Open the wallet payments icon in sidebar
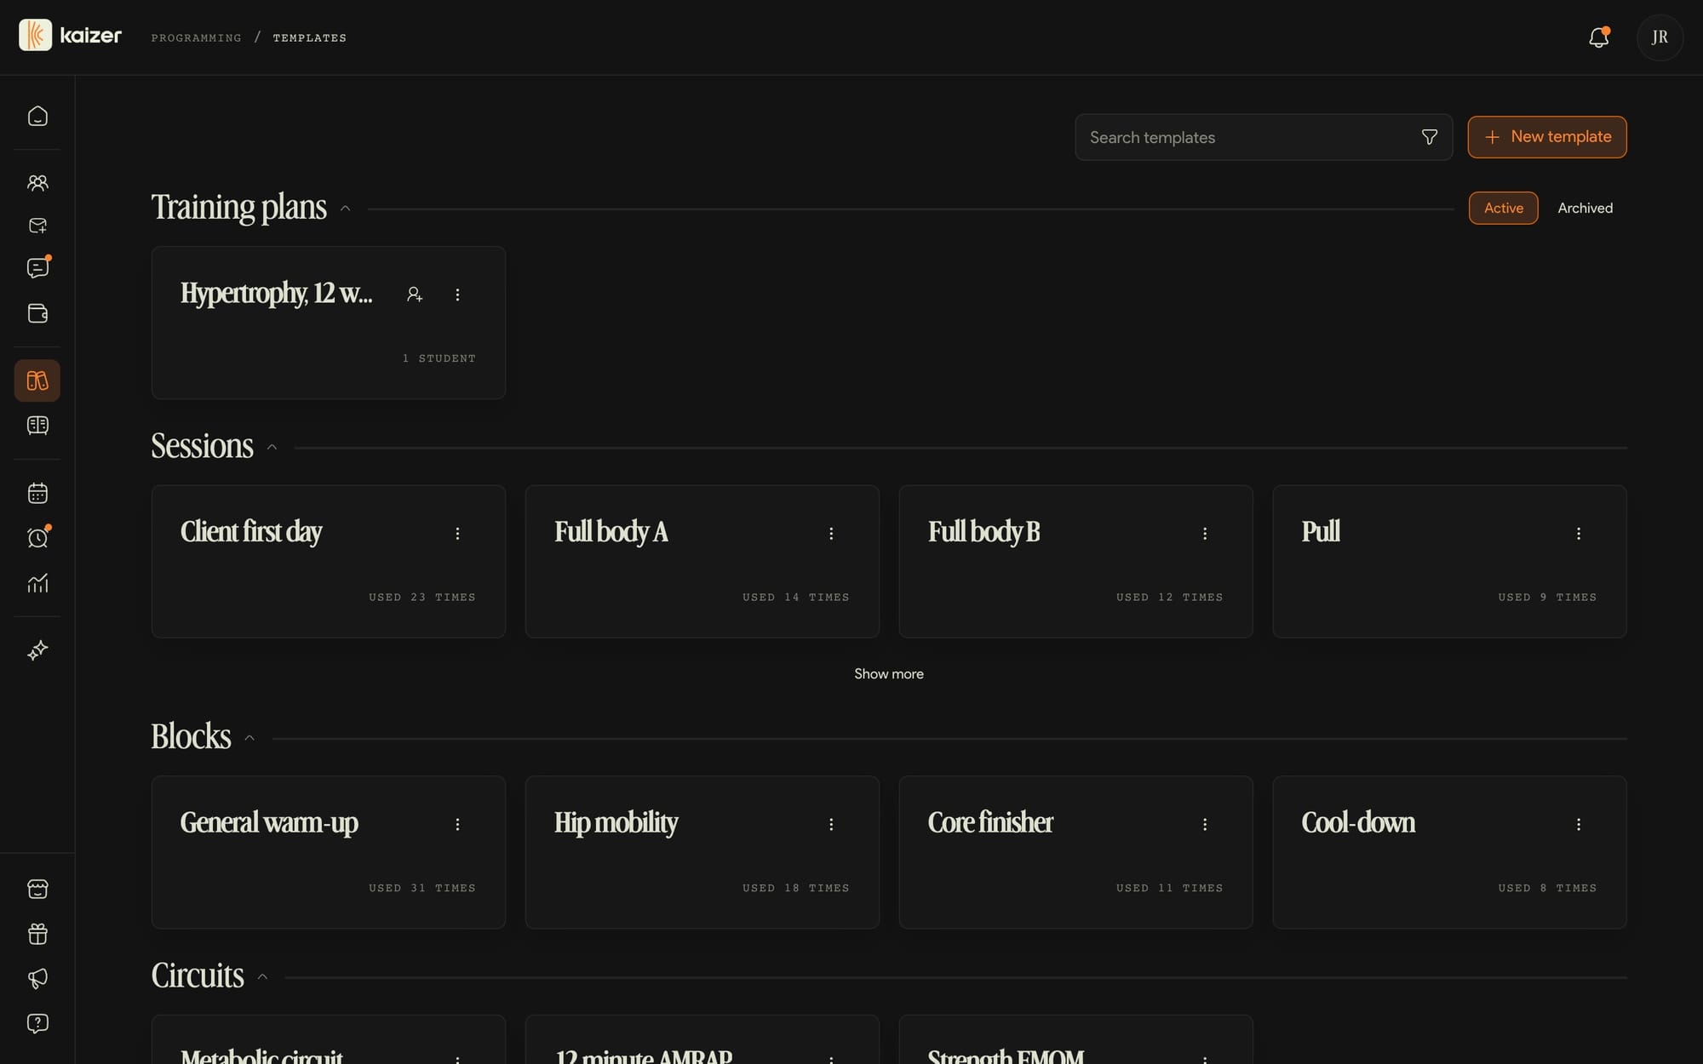The height and width of the screenshot is (1064, 1703). coord(37,313)
